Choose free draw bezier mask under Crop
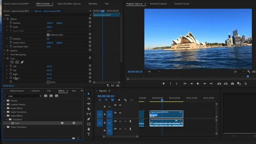Viewport: 256px width, 144px height. tap(22, 62)
